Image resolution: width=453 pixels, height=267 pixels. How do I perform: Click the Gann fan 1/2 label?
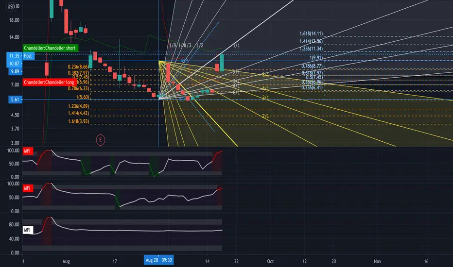(x=200, y=45)
